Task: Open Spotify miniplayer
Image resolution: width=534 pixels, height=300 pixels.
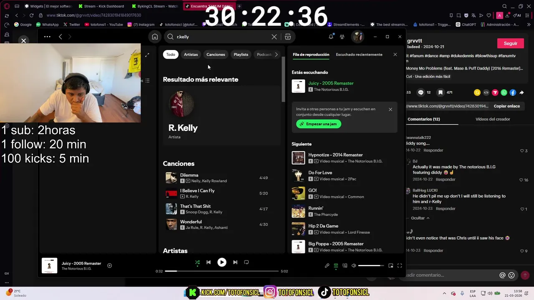Action: (390, 265)
